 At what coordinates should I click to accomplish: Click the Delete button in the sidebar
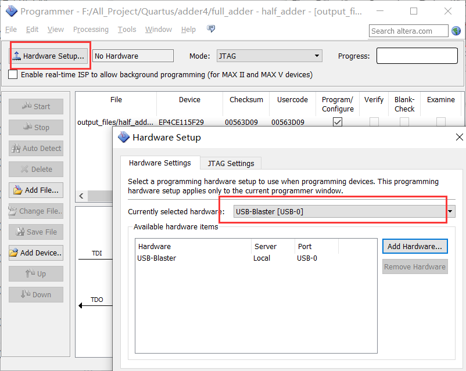click(x=36, y=170)
